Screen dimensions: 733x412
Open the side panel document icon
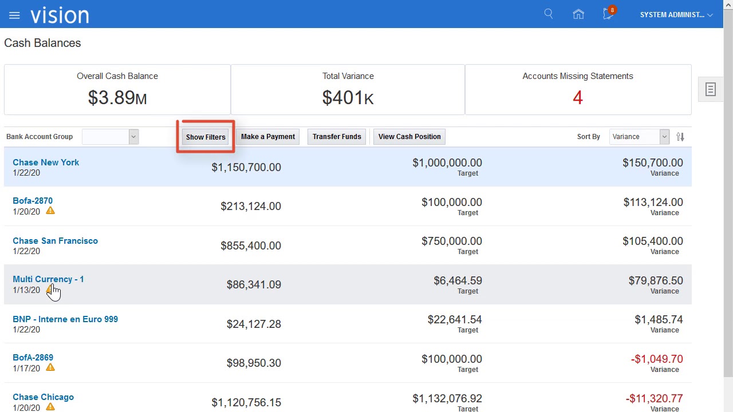(x=711, y=89)
